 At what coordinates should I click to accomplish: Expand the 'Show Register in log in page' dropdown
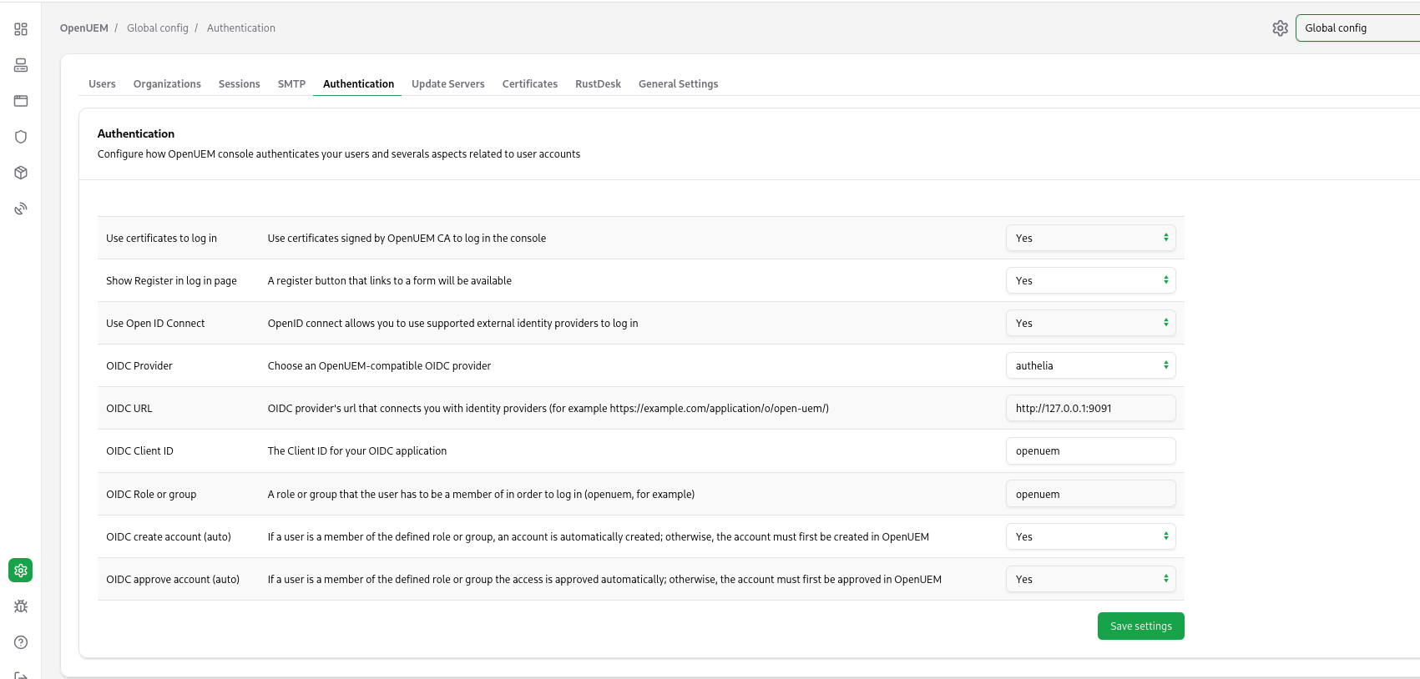click(x=1090, y=280)
